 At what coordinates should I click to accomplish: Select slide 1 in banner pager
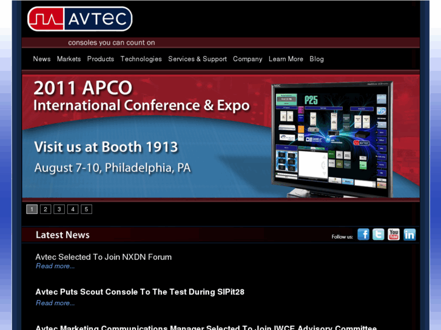tap(32, 210)
